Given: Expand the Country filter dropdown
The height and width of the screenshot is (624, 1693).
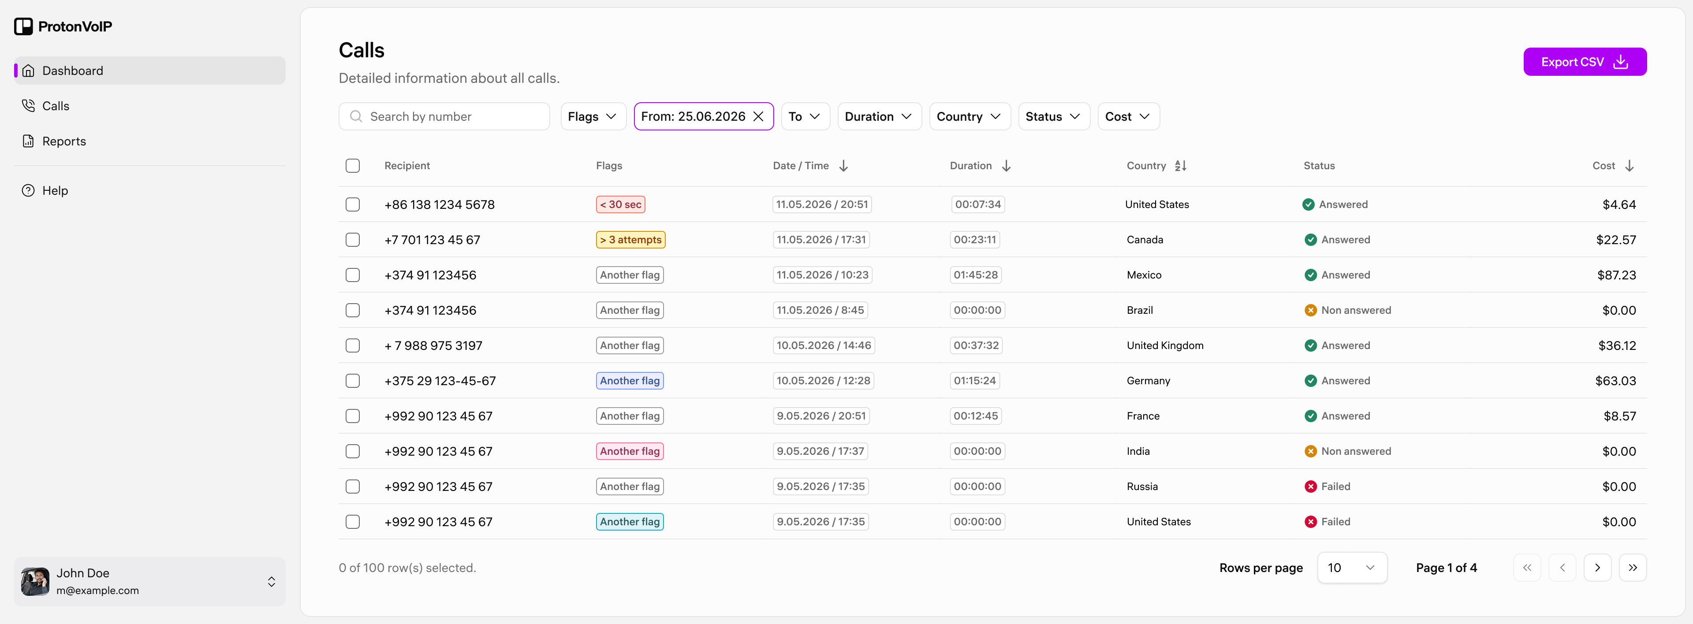Looking at the screenshot, I should (970, 116).
